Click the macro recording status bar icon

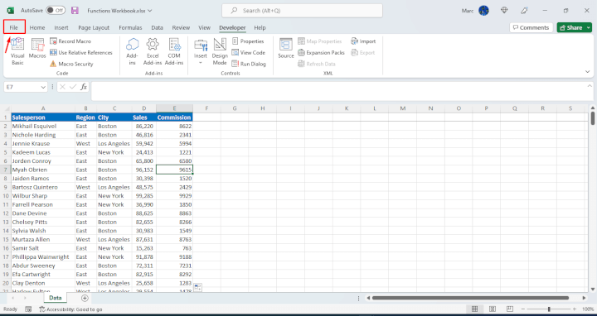tap(28, 309)
